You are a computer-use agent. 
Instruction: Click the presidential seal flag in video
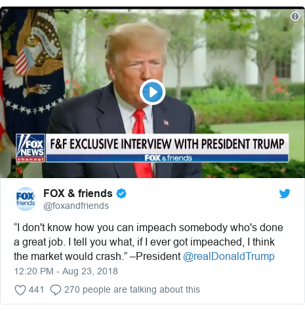click(x=33, y=65)
